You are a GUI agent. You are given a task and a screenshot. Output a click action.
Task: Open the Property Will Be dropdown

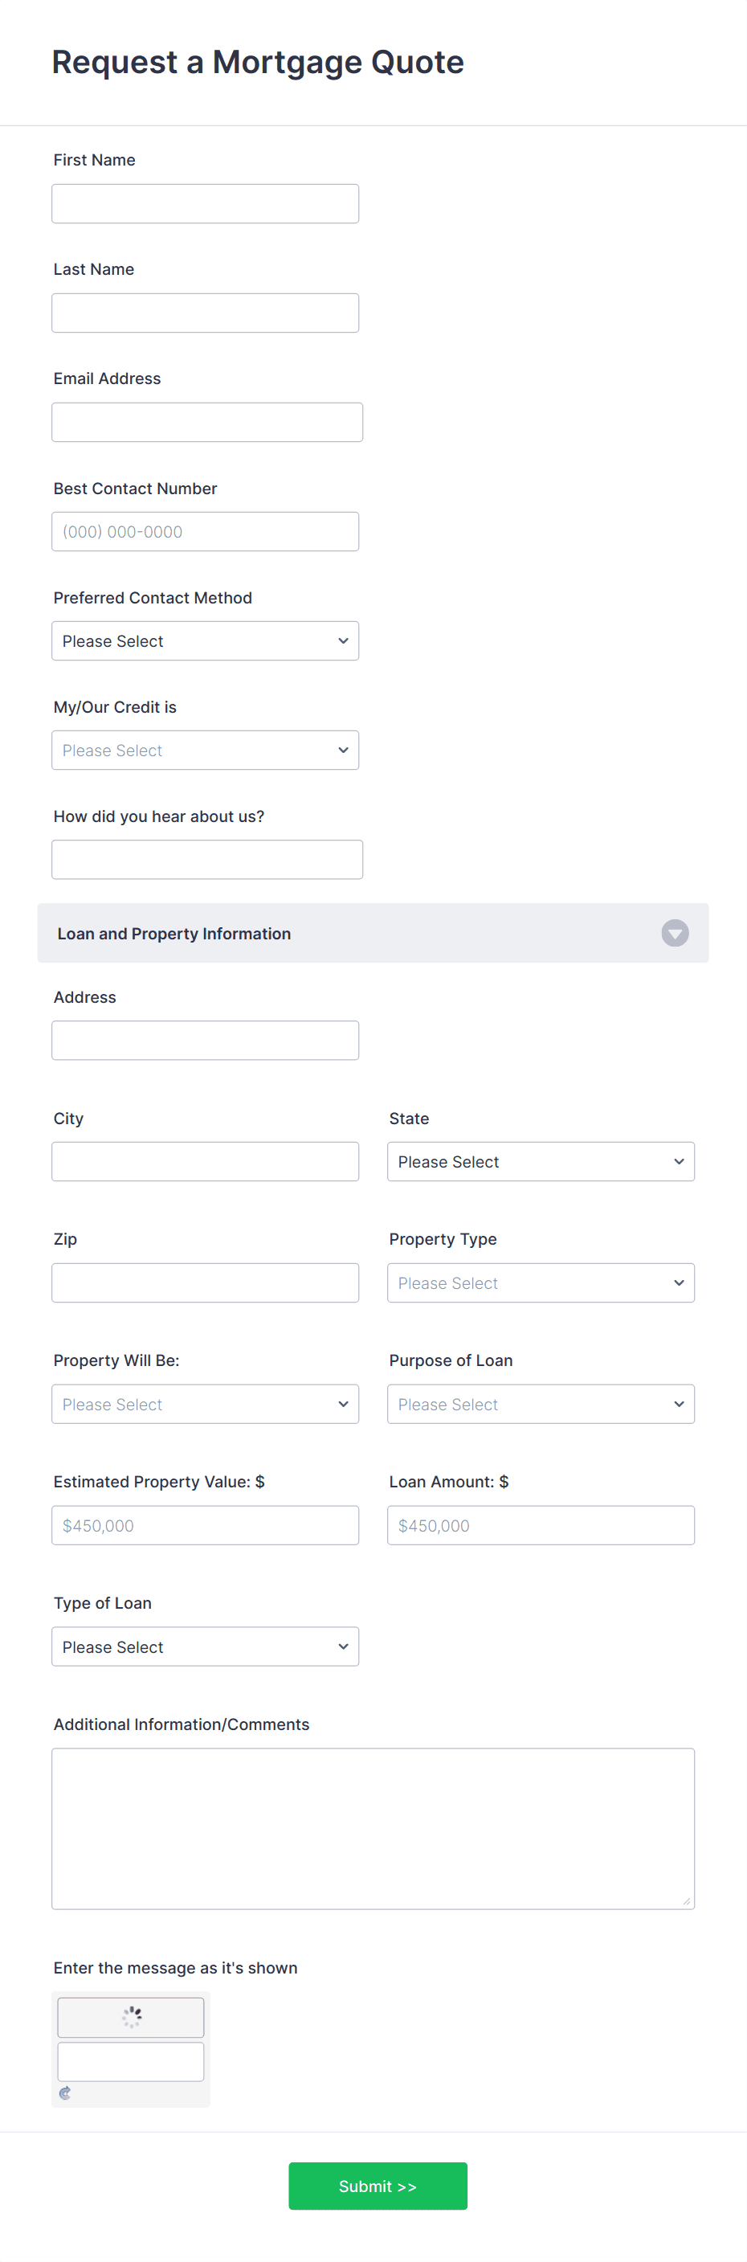205,1403
